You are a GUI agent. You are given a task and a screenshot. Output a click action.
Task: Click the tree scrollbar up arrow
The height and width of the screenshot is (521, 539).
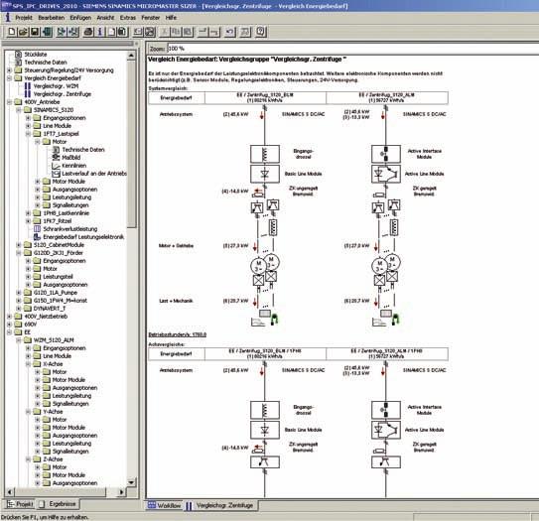coord(131,56)
